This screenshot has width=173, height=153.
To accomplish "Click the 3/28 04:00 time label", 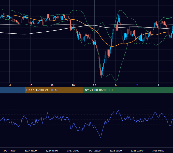I will [158, 150].
